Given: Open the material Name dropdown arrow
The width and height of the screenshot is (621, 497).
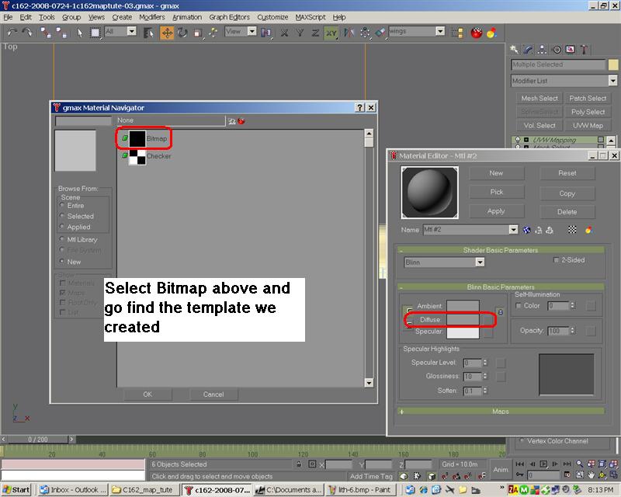Looking at the screenshot, I should (x=513, y=230).
